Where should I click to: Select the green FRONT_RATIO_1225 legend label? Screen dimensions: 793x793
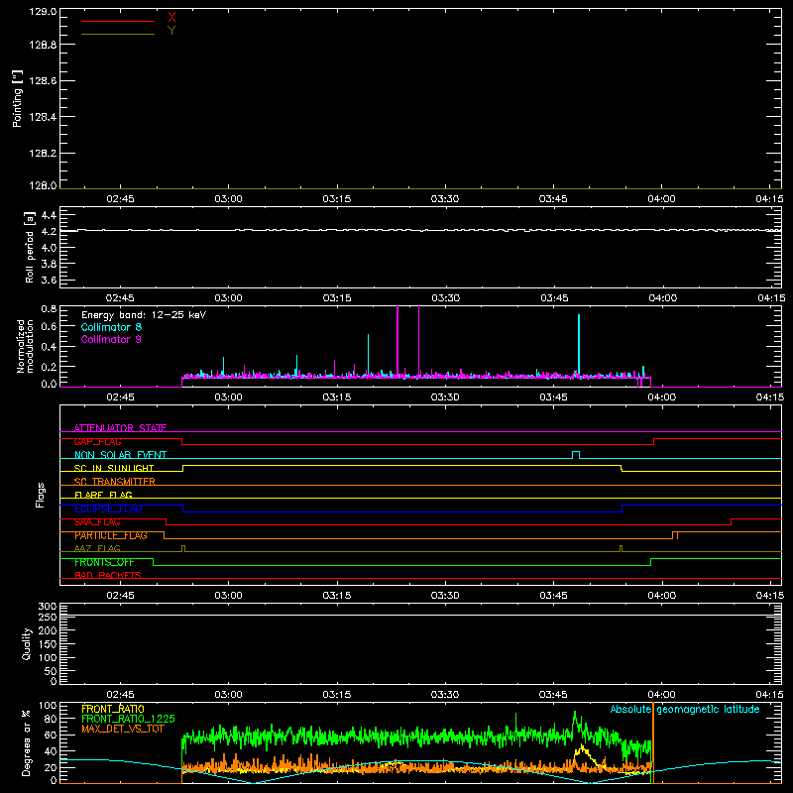(x=128, y=719)
